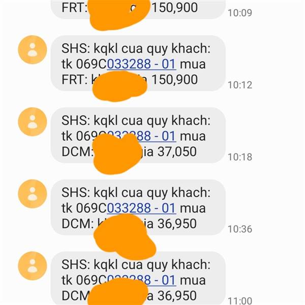
Task: Open account number link in 11:00 message
Action: click(x=142, y=280)
